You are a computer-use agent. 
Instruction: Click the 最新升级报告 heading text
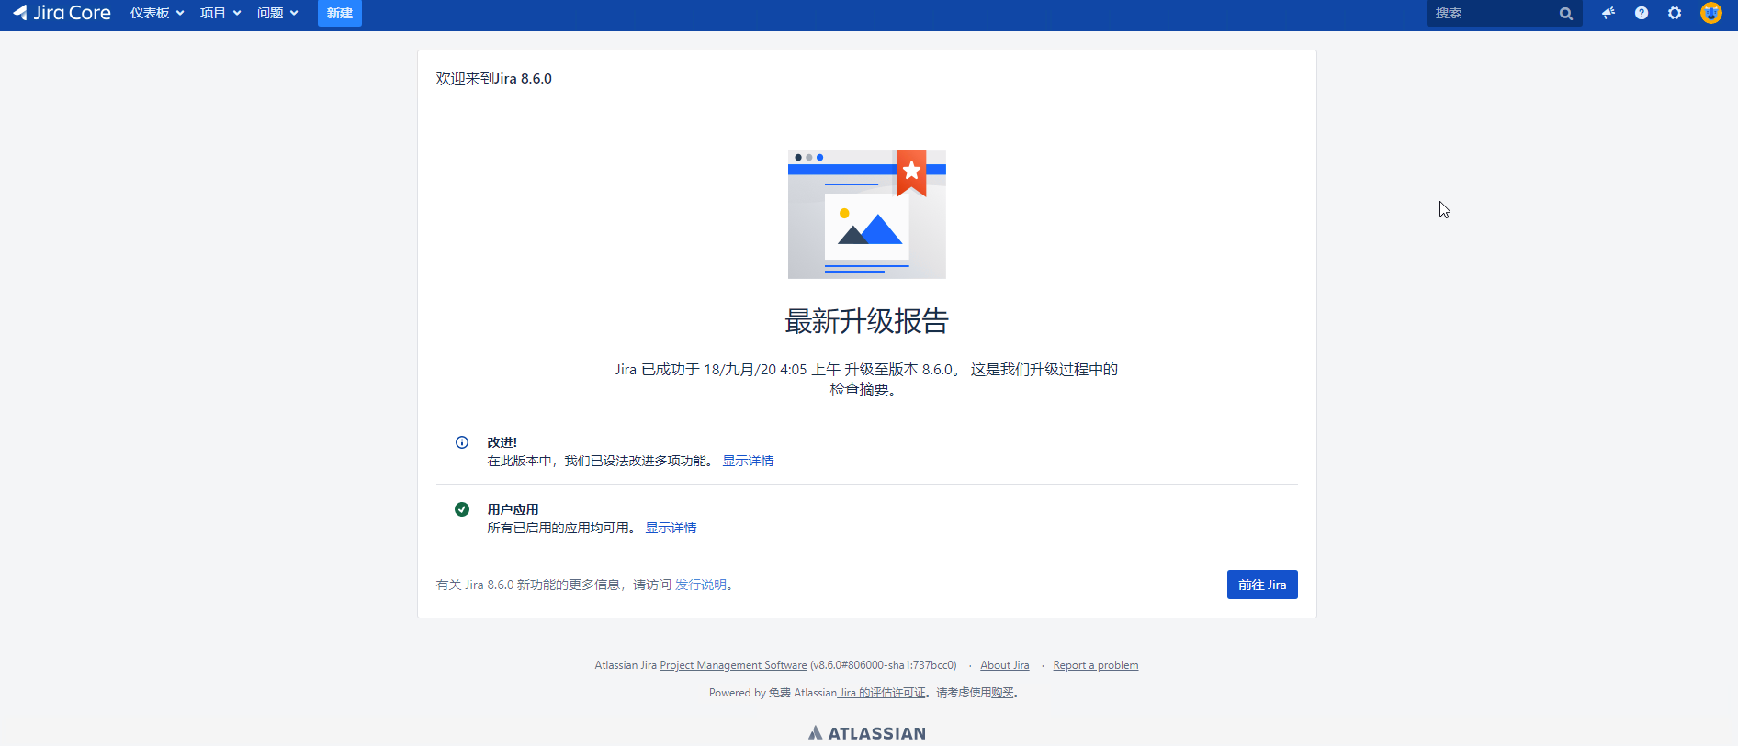tap(866, 321)
